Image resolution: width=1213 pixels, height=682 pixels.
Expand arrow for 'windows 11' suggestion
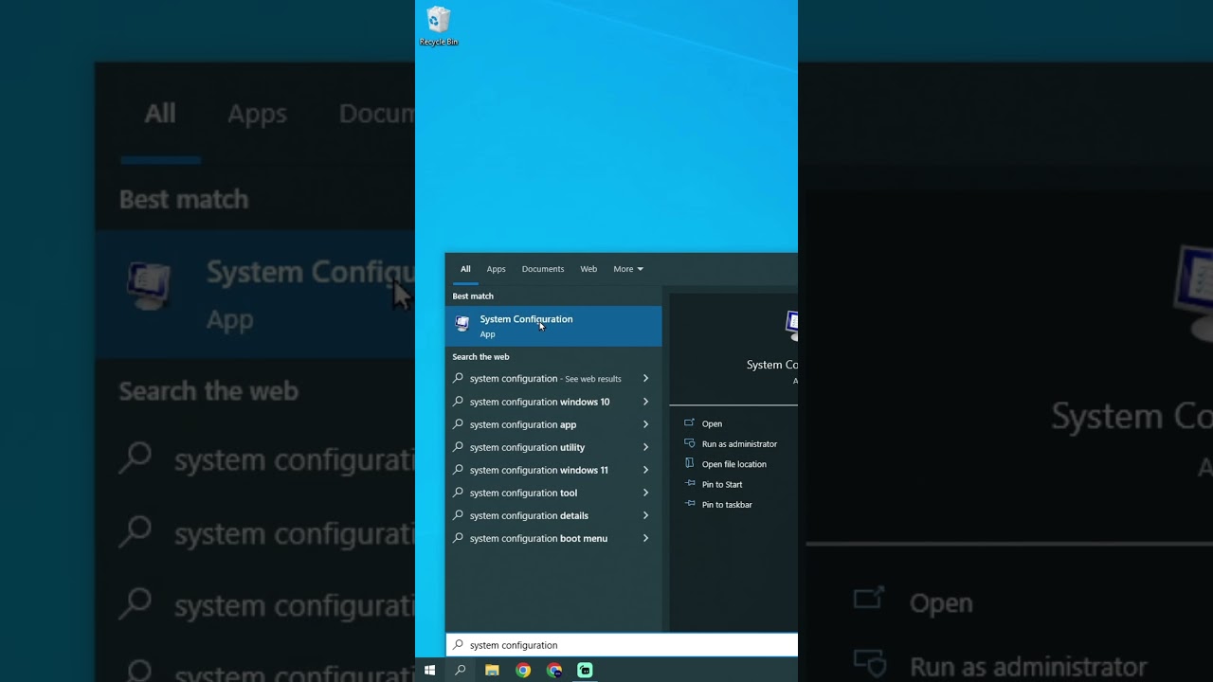click(x=645, y=470)
